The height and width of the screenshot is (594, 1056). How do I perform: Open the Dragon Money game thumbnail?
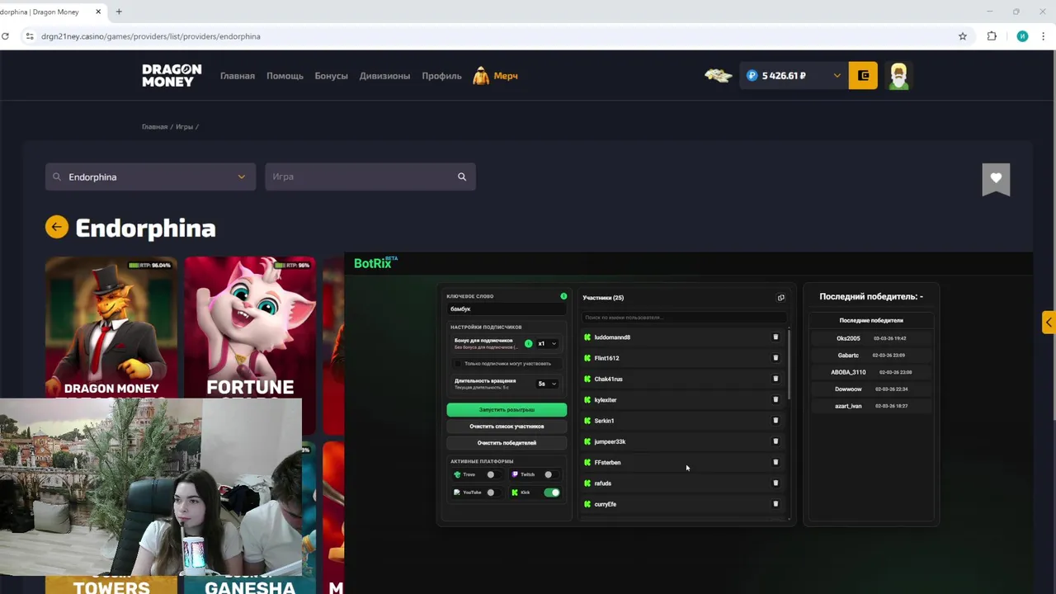coord(111,328)
